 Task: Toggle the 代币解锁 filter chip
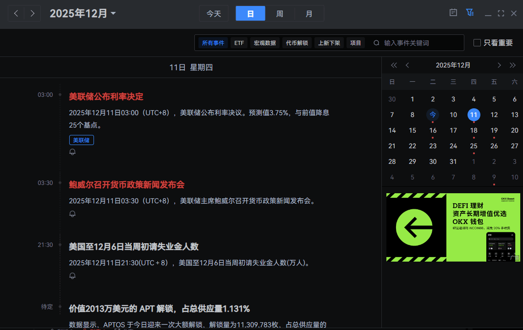tap(297, 43)
